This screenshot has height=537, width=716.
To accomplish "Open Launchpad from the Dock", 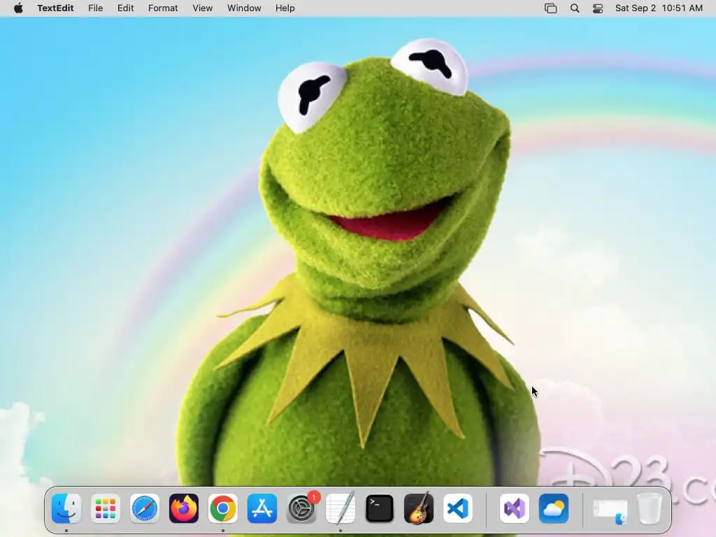I will point(106,508).
